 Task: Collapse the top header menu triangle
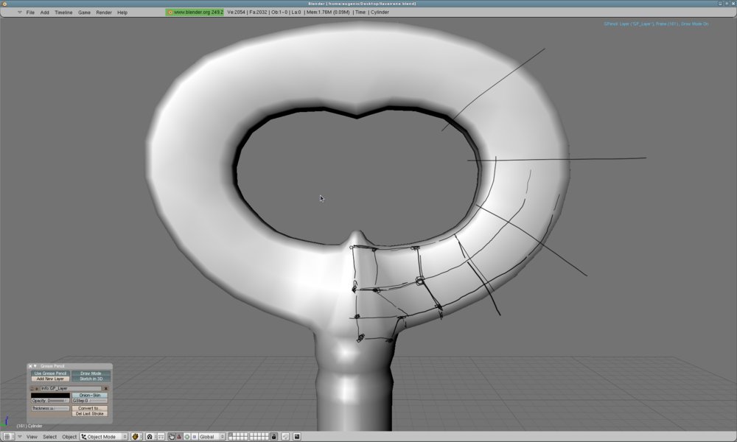(x=19, y=13)
